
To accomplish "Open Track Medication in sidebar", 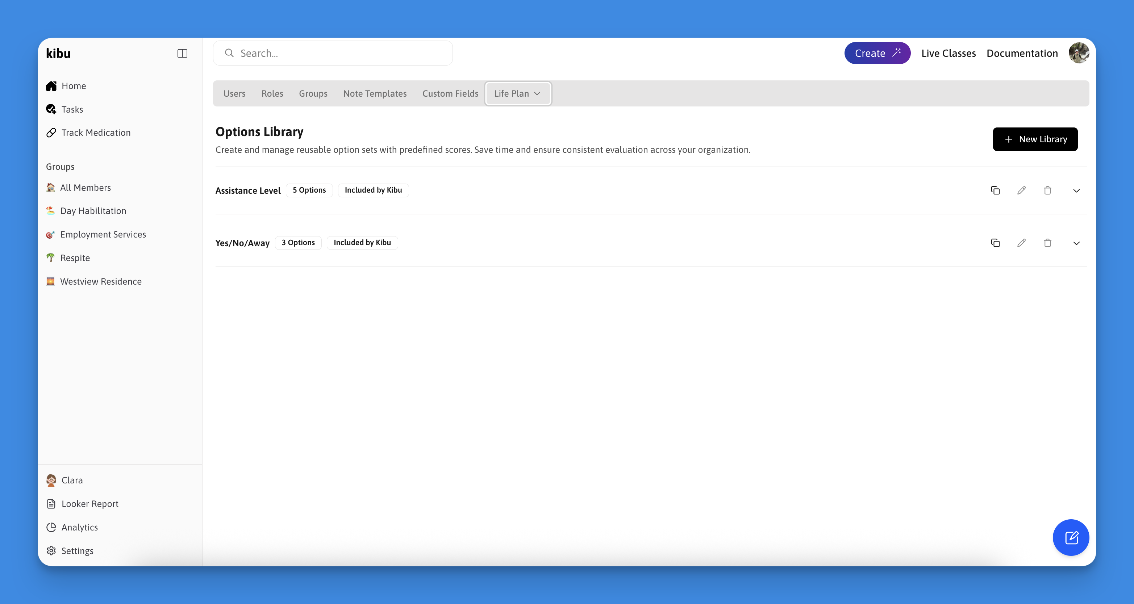I will coord(96,133).
